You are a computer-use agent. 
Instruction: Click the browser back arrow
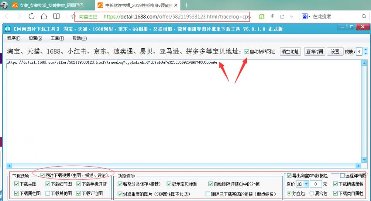point(7,16)
